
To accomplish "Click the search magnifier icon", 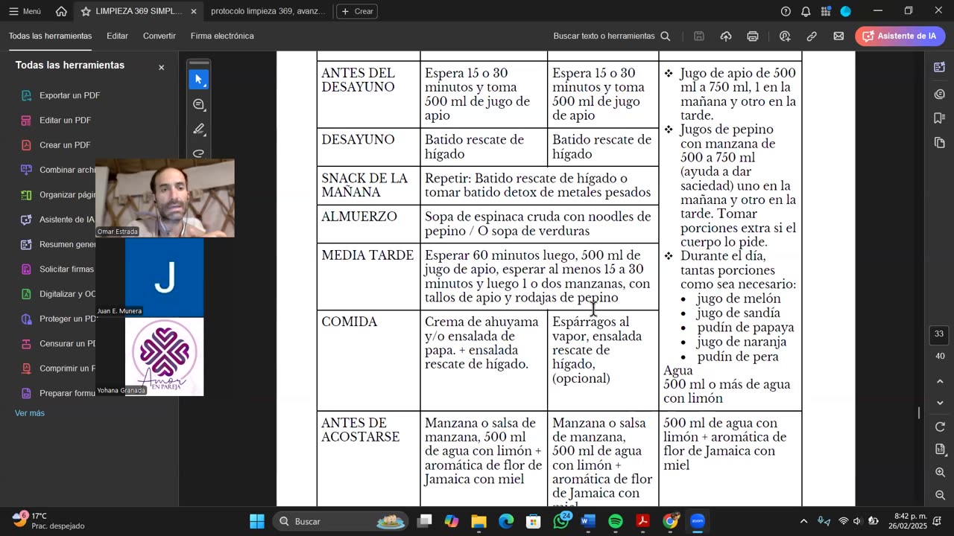I will pos(666,36).
